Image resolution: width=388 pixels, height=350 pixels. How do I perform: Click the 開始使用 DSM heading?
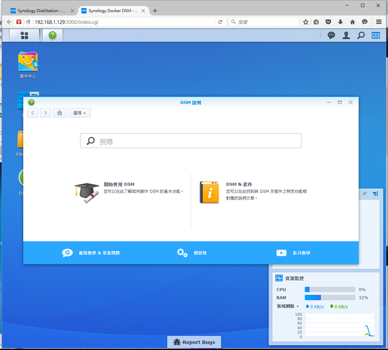pyautogui.click(x=119, y=184)
